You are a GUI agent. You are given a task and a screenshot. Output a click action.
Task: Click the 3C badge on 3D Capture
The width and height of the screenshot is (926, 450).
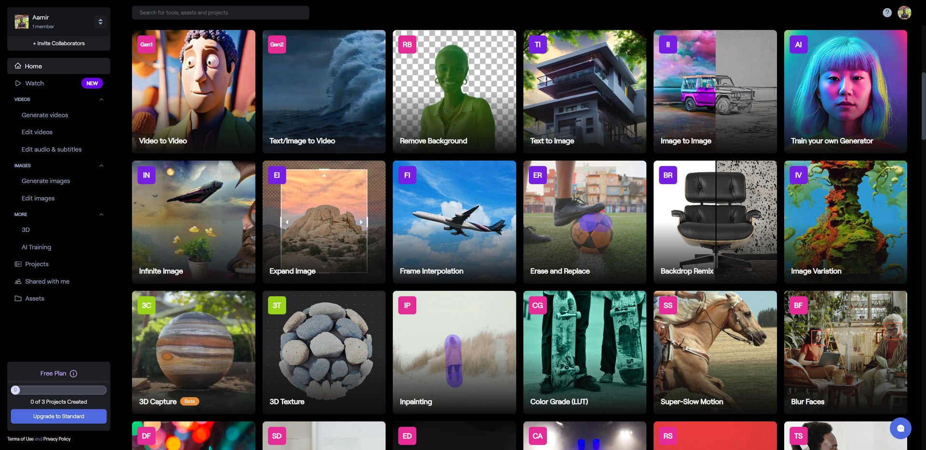tap(146, 305)
